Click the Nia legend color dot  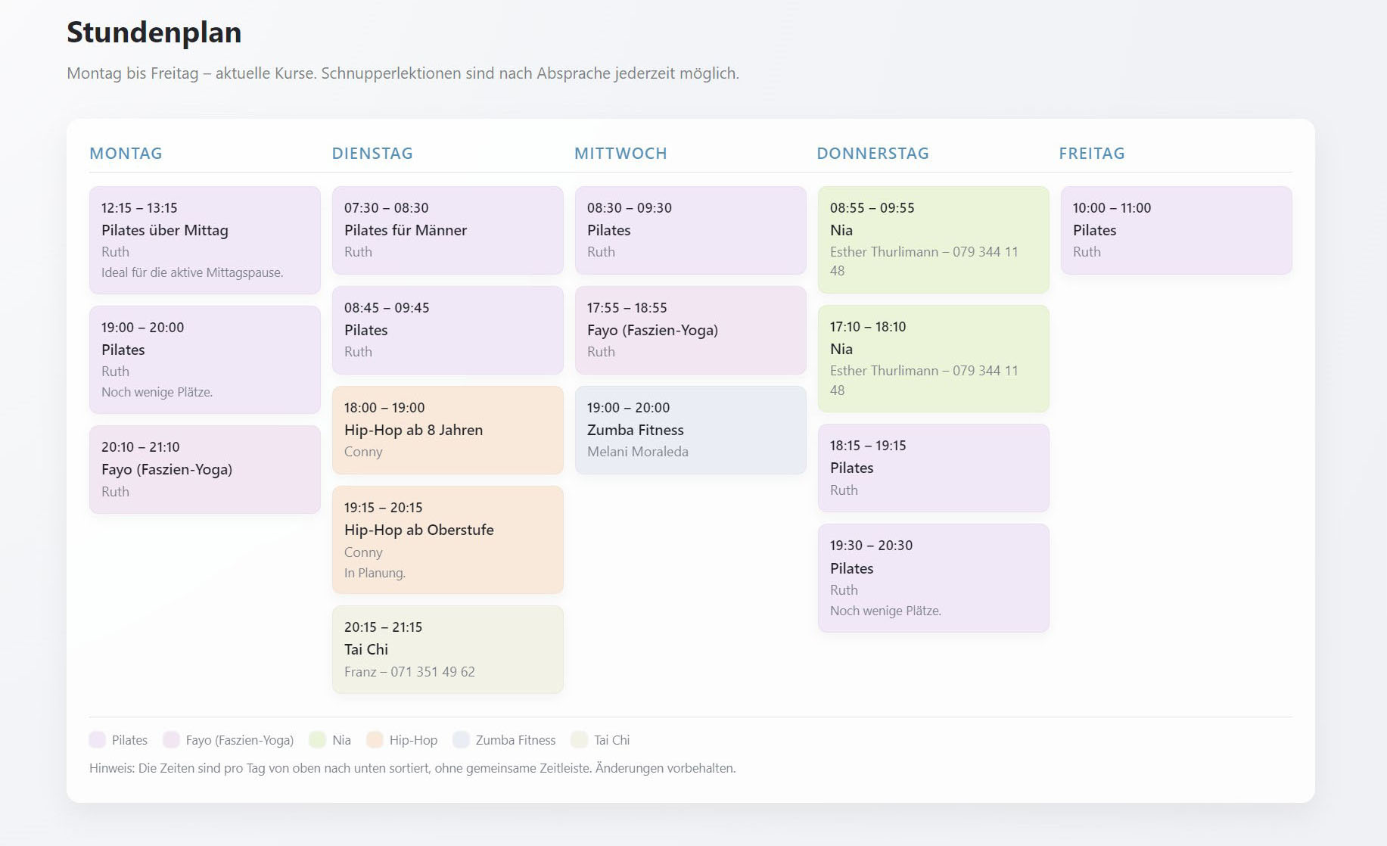318,740
